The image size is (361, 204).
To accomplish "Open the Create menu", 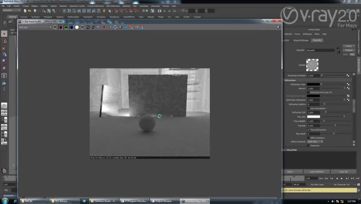I will point(26,6).
